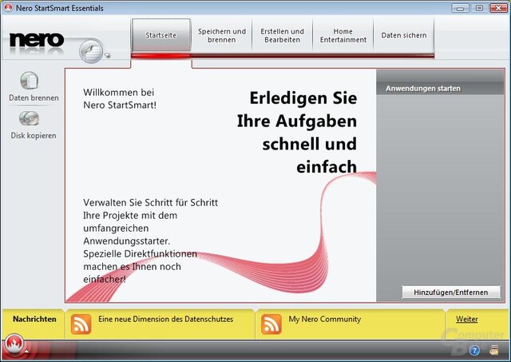Click the Hinzufügen/Entfernen button
This screenshot has height=362, width=511.
click(450, 292)
